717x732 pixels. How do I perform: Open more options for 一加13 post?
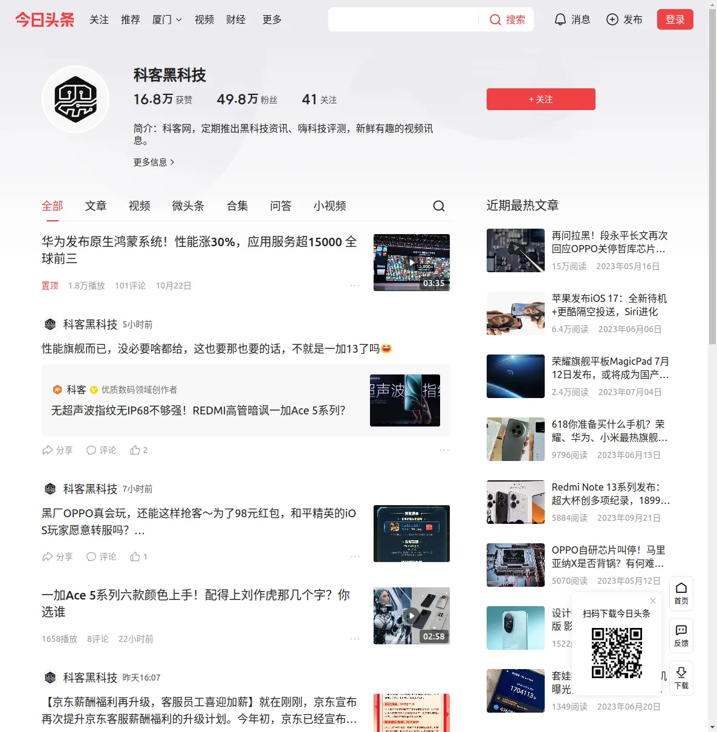click(x=444, y=450)
